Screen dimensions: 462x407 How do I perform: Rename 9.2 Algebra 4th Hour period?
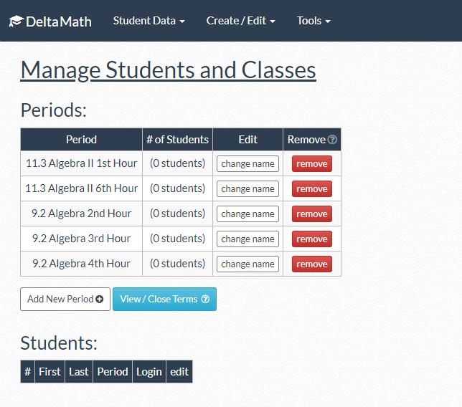click(247, 264)
